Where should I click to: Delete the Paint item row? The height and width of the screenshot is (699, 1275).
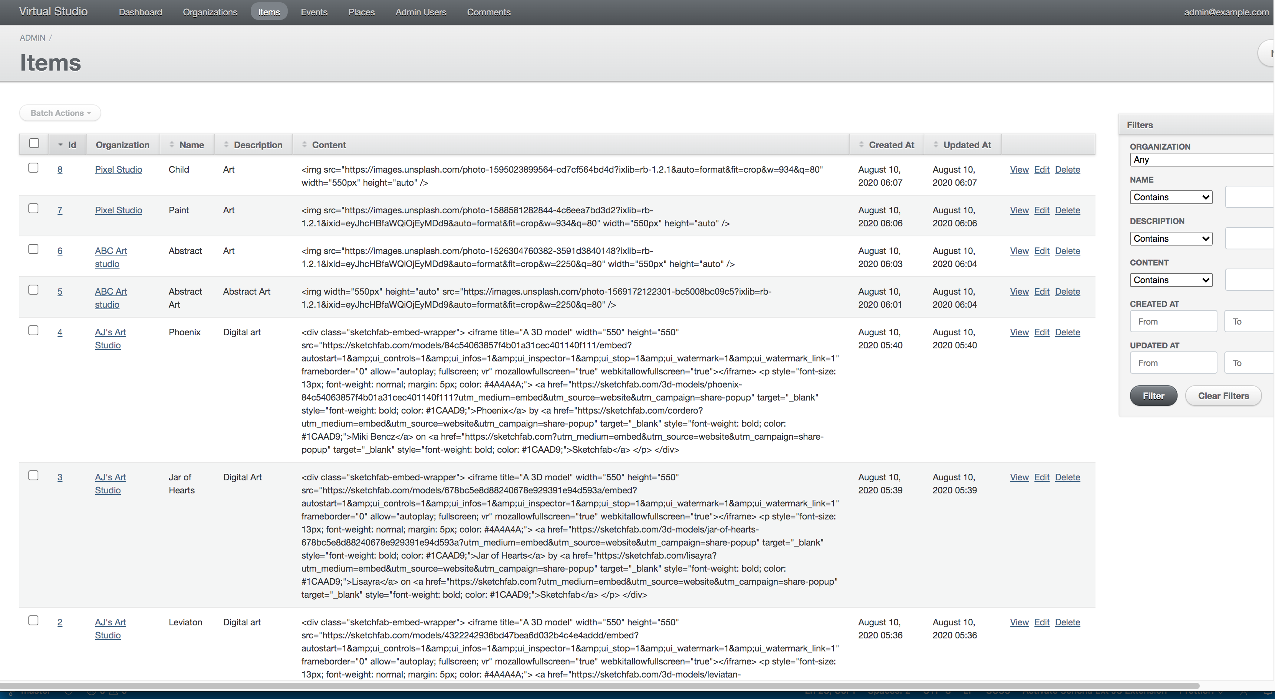click(1067, 210)
